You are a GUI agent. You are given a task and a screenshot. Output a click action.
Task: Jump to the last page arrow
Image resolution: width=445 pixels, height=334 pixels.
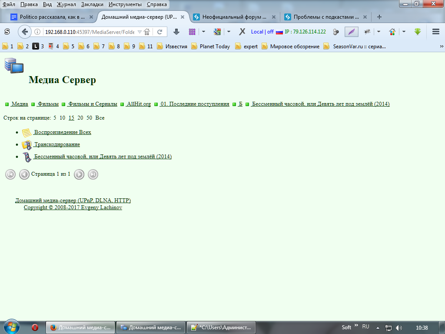pyautogui.click(x=93, y=174)
